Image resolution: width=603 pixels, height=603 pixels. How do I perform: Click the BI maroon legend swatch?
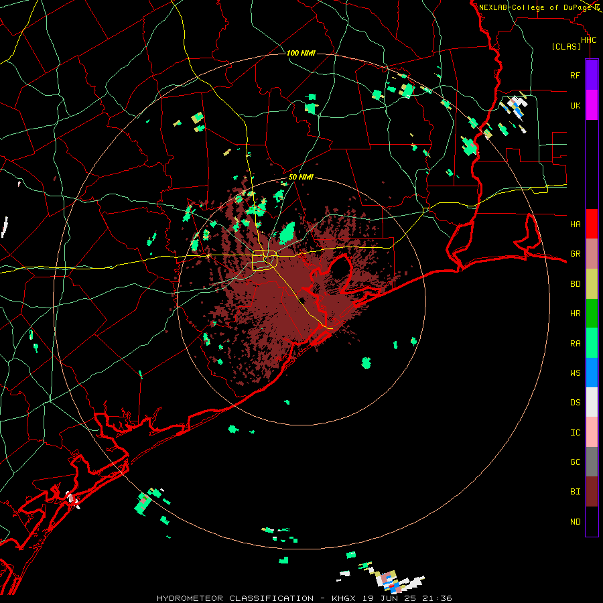click(592, 492)
